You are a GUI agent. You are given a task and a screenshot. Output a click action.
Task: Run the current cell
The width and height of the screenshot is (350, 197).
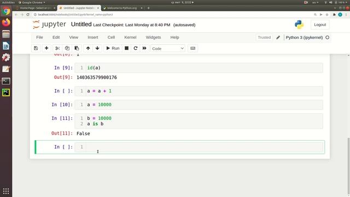pyautogui.click(x=113, y=48)
